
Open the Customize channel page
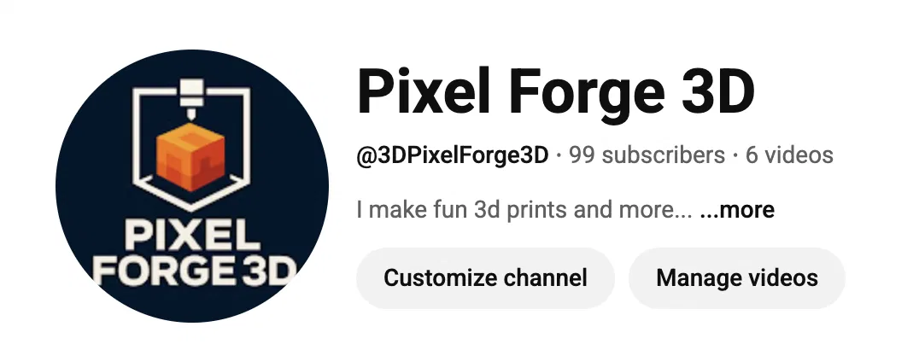(485, 278)
